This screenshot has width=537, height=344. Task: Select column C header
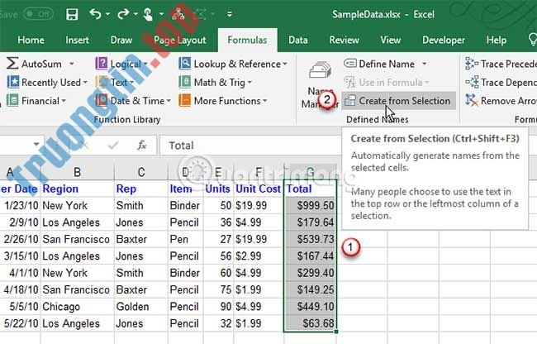141,172
